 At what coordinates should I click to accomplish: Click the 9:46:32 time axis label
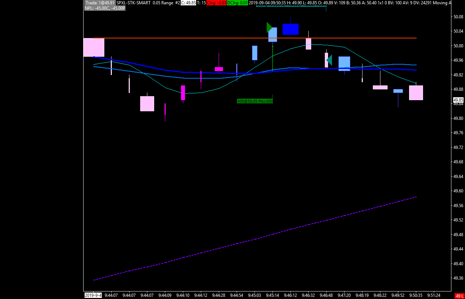(x=308, y=295)
